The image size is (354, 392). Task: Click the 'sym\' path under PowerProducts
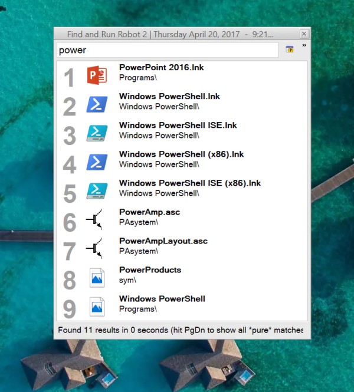point(127,280)
